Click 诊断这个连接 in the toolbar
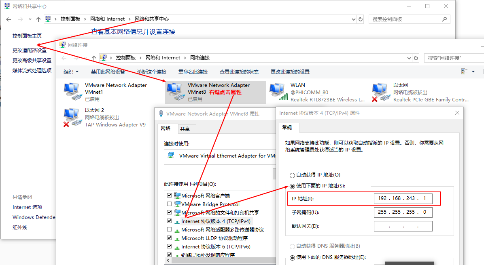This screenshot has width=484, height=265. (x=152, y=72)
